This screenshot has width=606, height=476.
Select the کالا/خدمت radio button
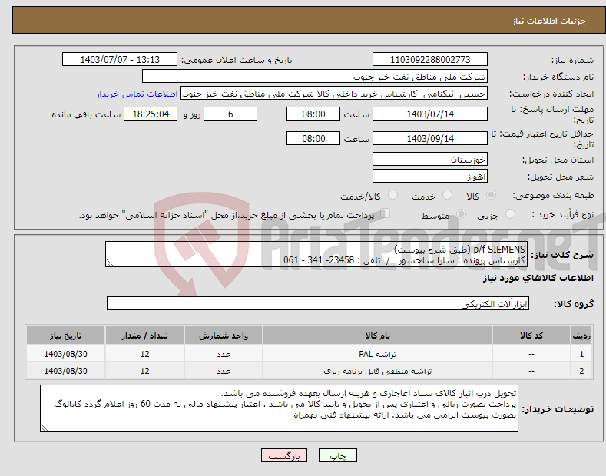392,195
